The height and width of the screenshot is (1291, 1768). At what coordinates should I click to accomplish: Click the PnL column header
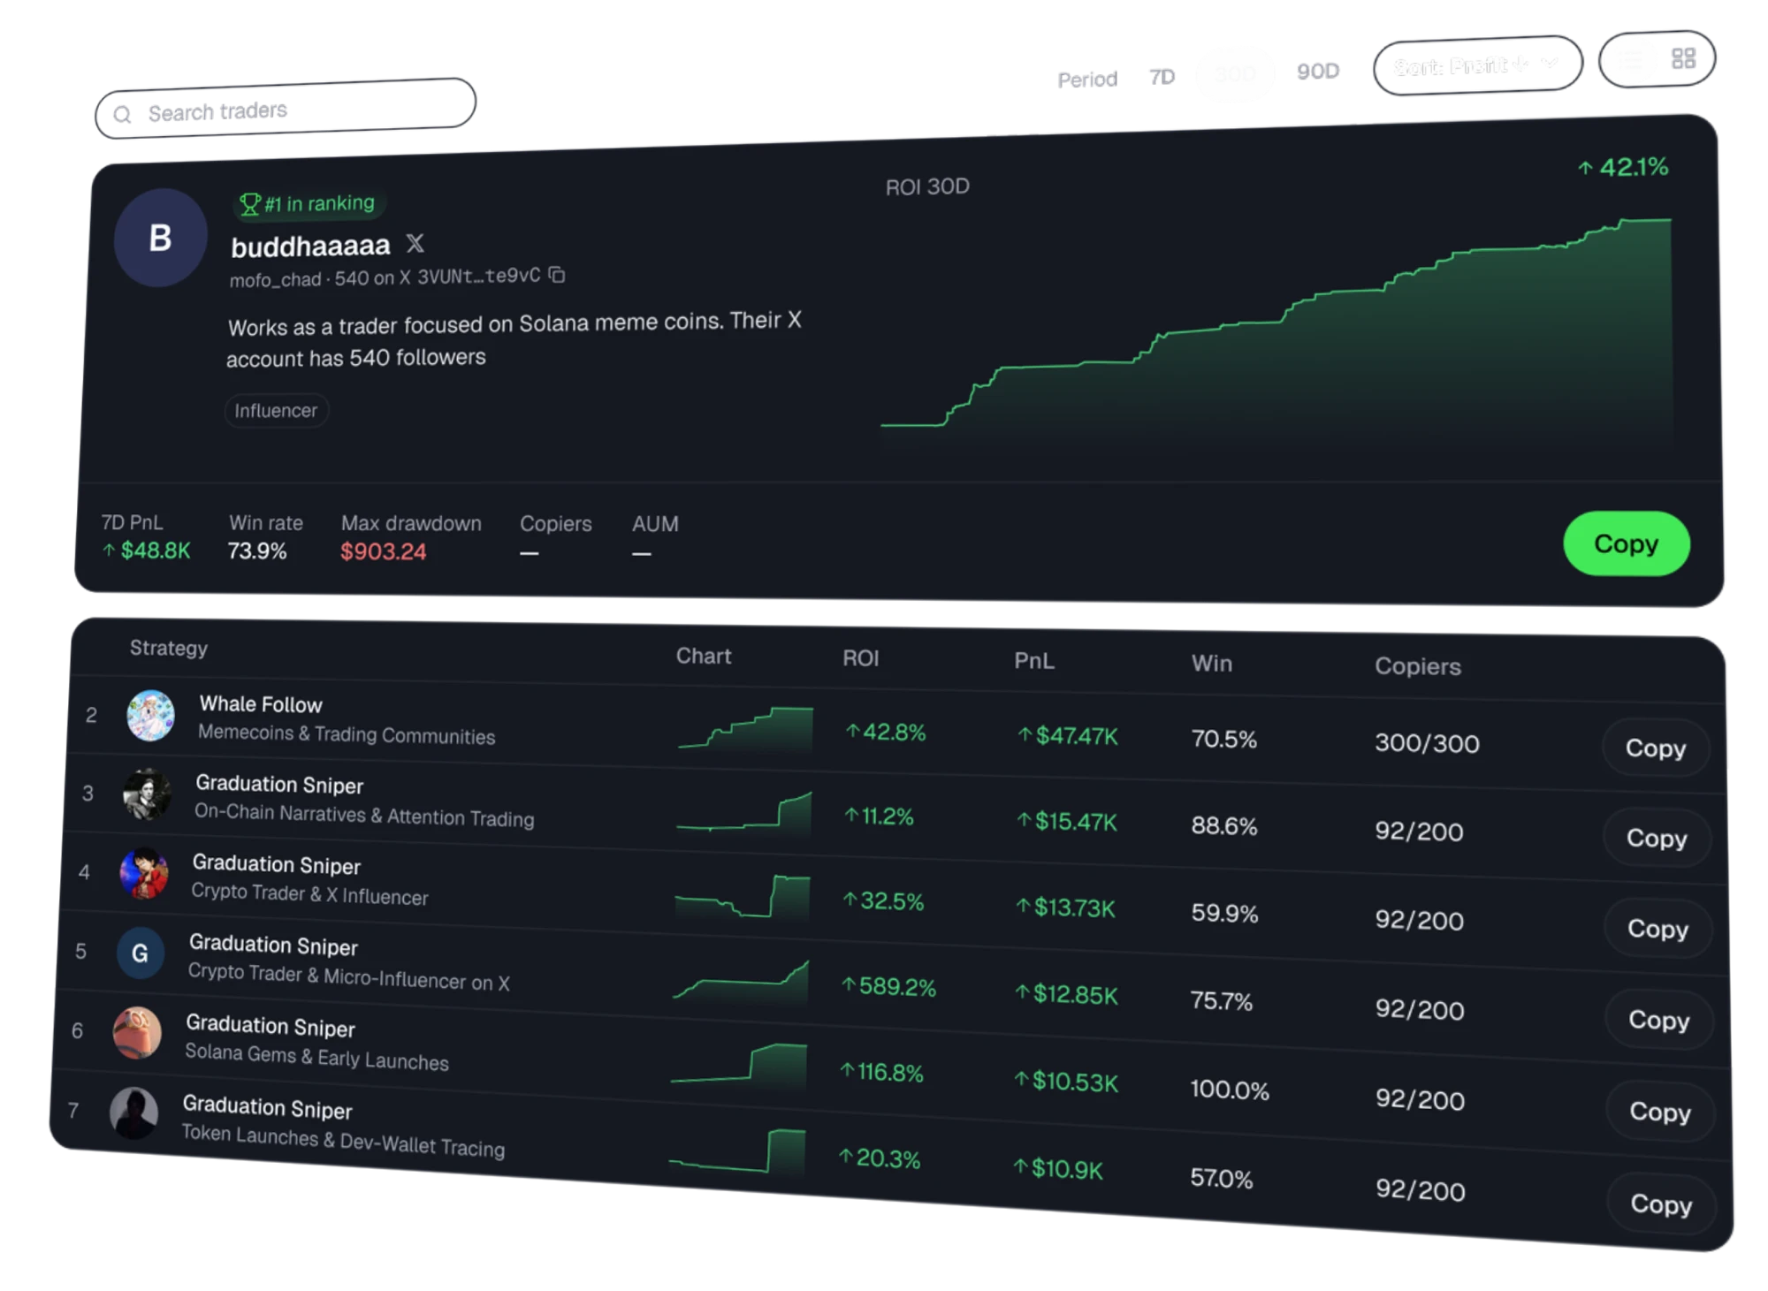[x=1033, y=661]
